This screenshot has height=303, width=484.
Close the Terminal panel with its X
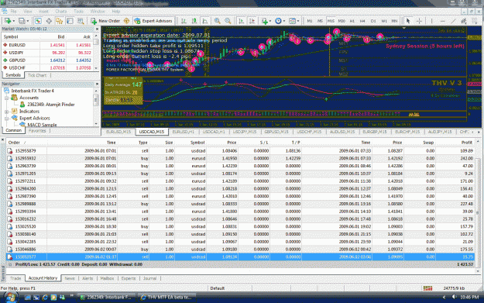click(2, 140)
